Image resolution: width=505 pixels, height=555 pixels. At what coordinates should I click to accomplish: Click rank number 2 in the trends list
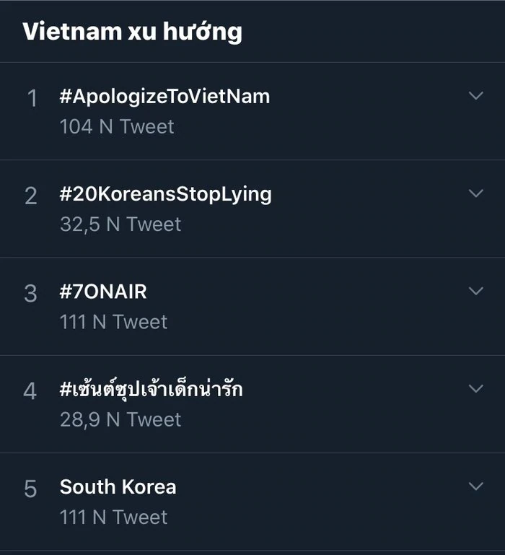(31, 196)
